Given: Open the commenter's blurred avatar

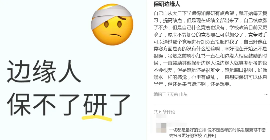Looking at the screenshot, I should click(x=161, y=128).
